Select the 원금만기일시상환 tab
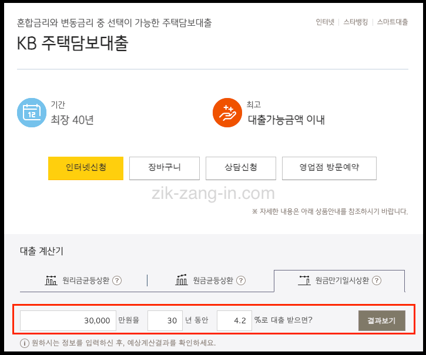The image size is (426, 355). [340, 280]
